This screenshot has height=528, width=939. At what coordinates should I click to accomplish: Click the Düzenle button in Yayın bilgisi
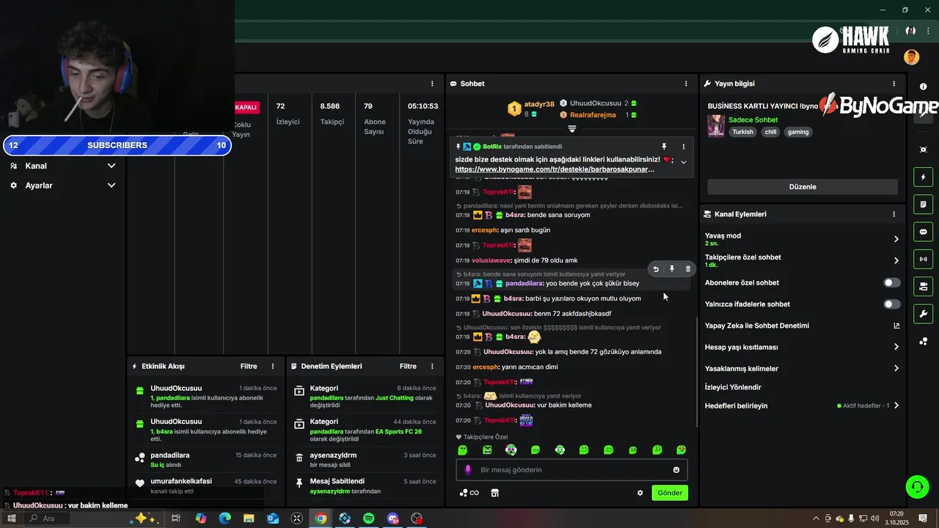point(803,186)
